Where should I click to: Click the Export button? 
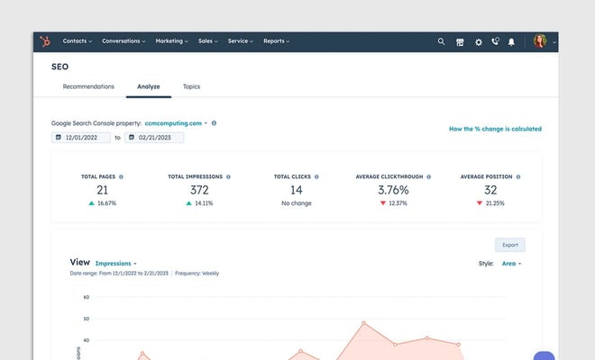point(510,245)
